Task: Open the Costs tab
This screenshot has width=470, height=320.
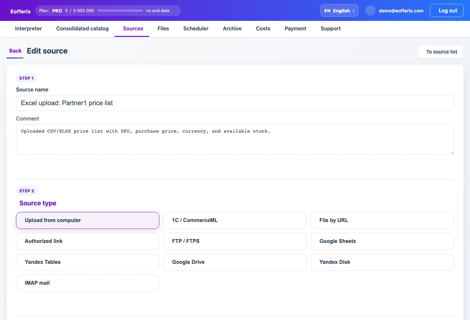Action: click(263, 29)
